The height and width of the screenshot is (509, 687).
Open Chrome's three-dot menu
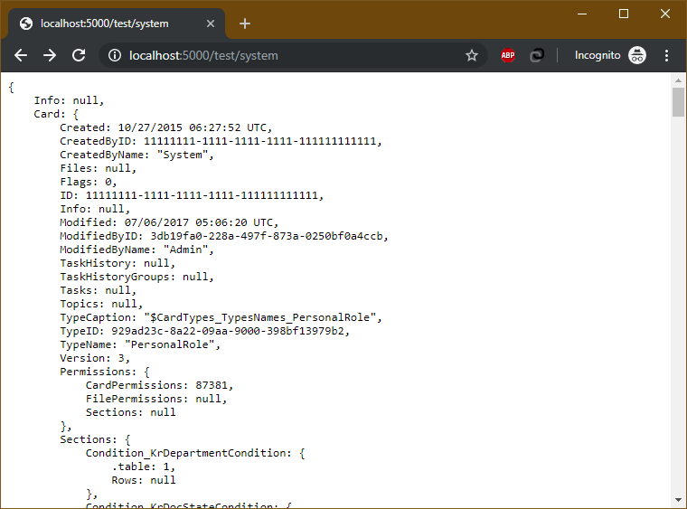tap(666, 55)
